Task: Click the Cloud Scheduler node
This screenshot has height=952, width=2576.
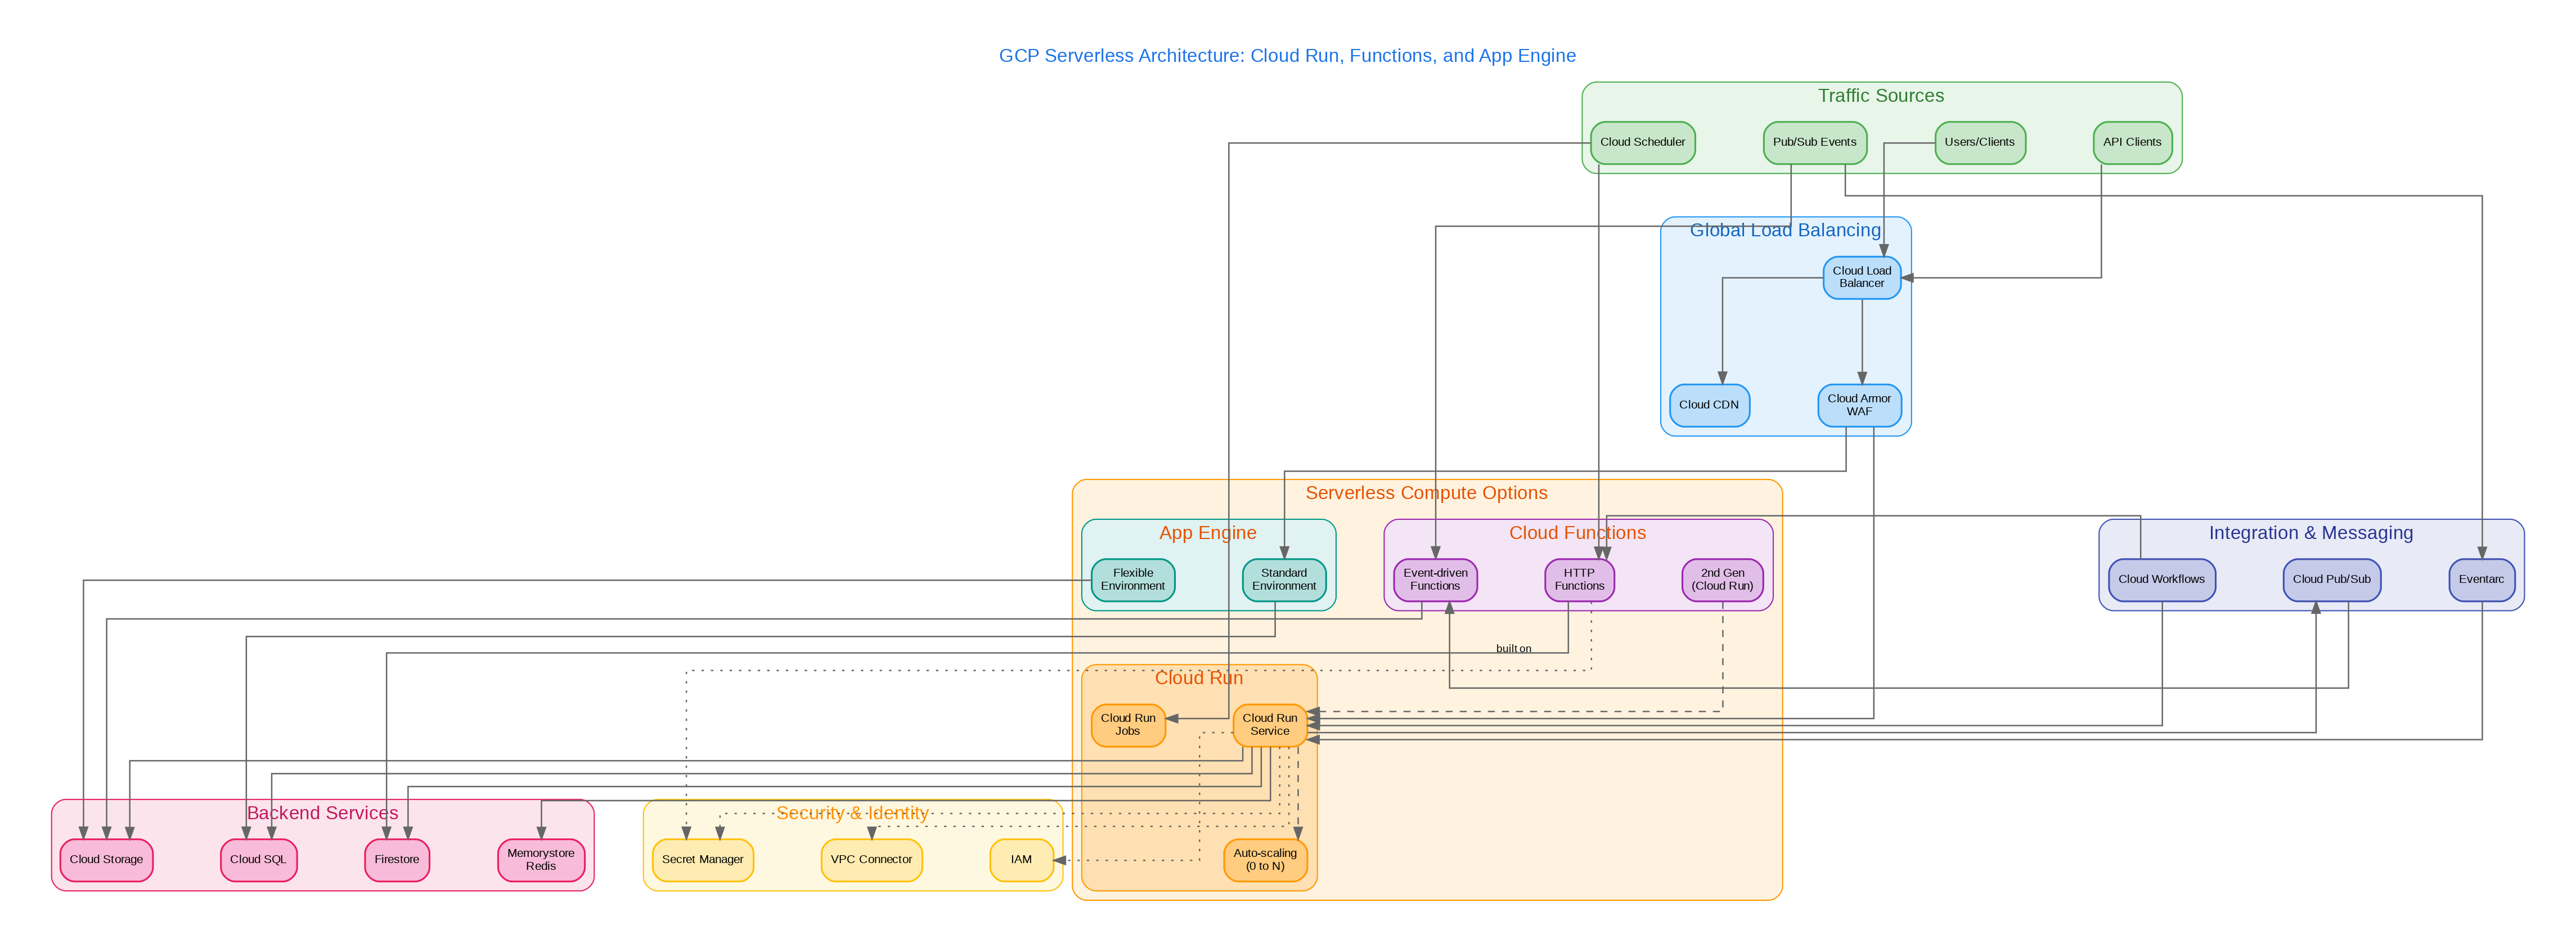Action: tap(1642, 142)
